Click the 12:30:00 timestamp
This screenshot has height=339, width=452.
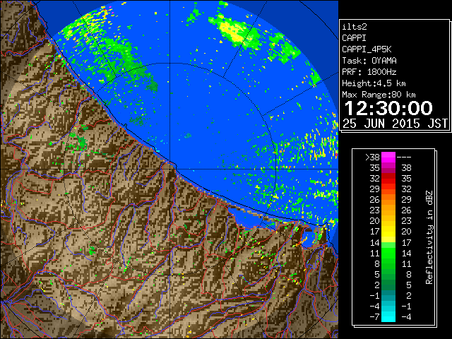coord(388,108)
